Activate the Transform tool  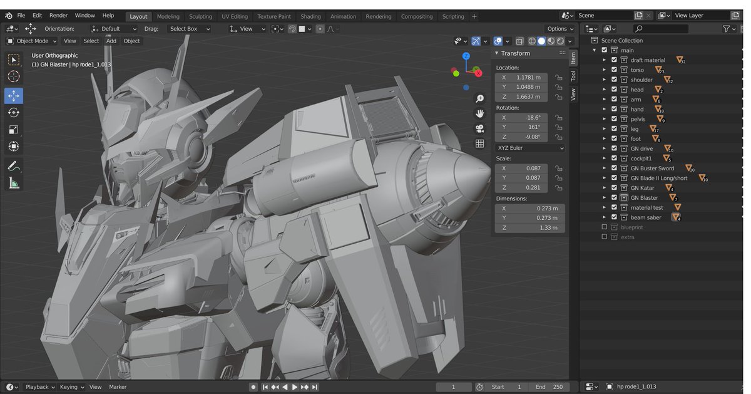[x=14, y=147]
